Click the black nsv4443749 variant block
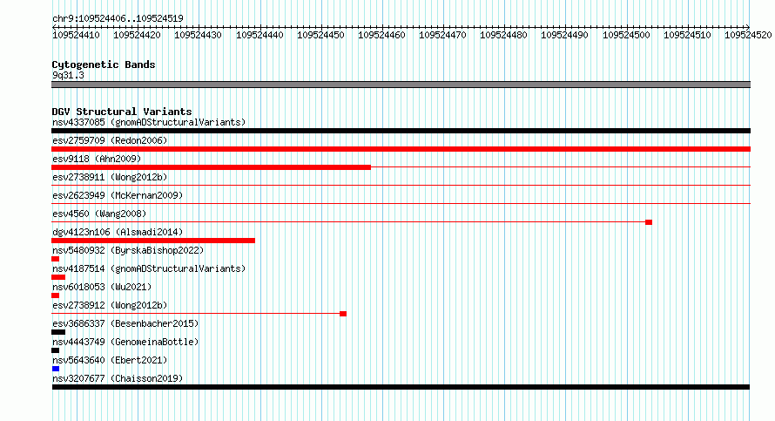The width and height of the screenshot is (775, 421). pyautogui.click(x=56, y=350)
